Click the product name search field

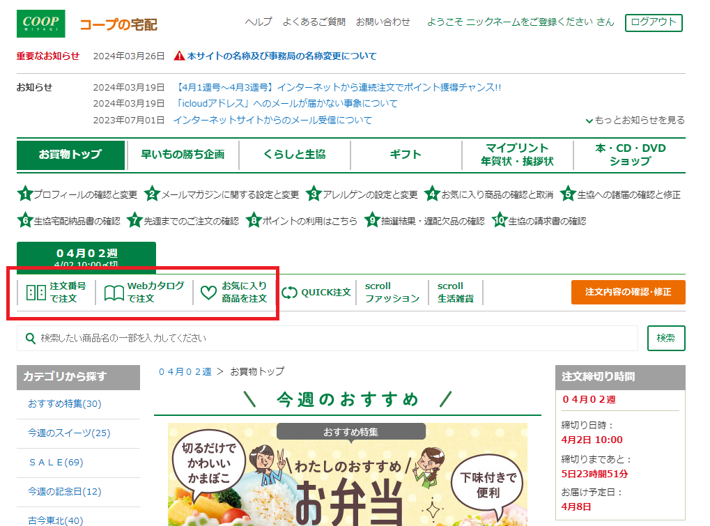(x=327, y=338)
